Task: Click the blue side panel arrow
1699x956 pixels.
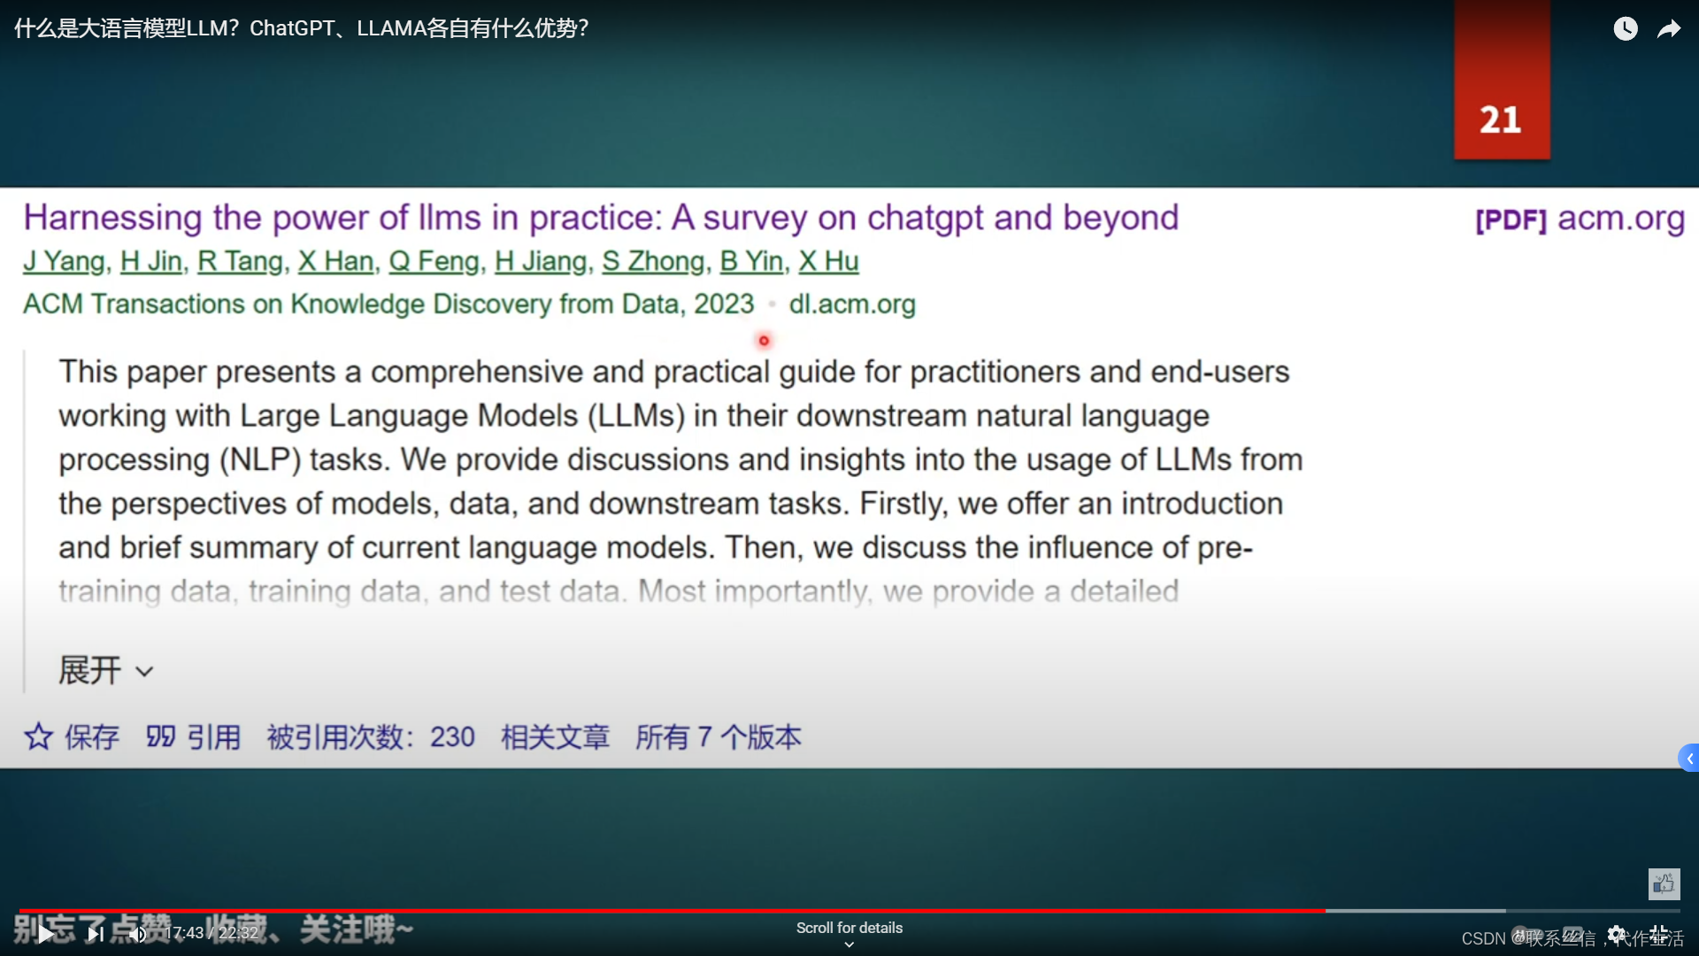Action: pyautogui.click(x=1689, y=759)
